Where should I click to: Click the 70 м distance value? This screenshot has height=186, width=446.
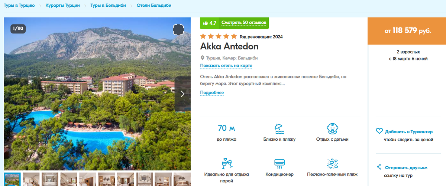coord(226,128)
